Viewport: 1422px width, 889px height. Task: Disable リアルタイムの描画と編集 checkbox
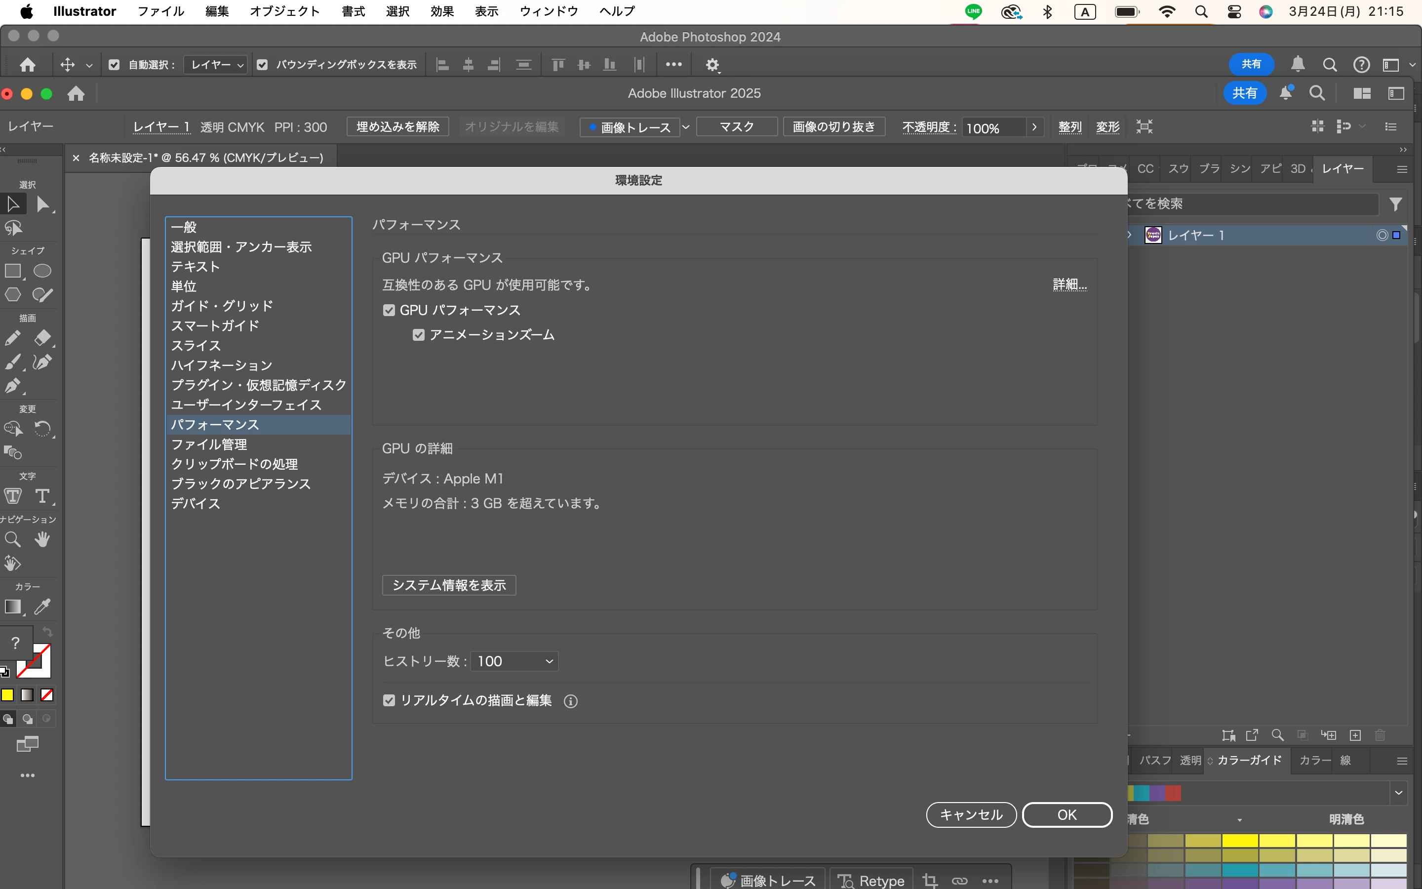point(389,700)
